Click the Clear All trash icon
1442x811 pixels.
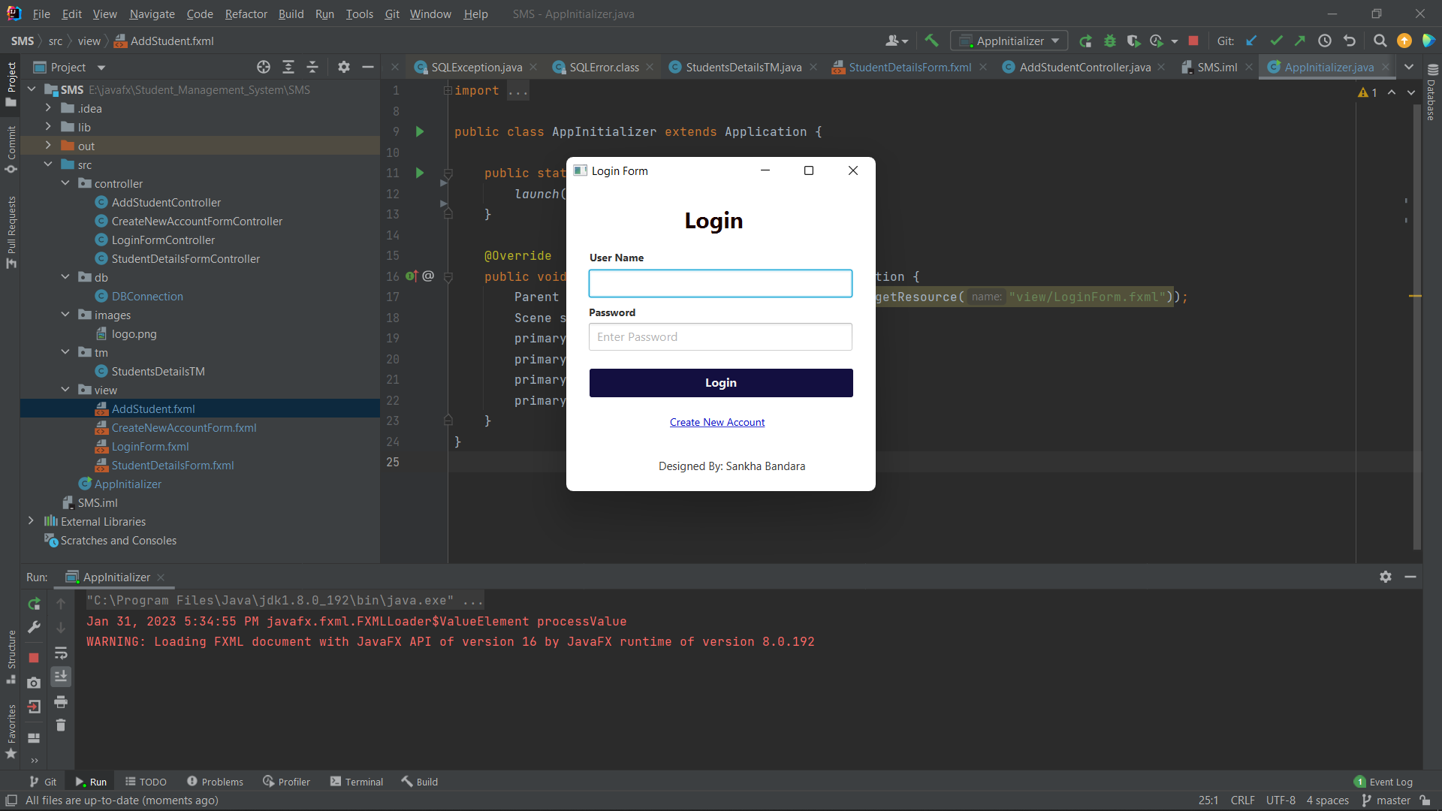click(61, 725)
